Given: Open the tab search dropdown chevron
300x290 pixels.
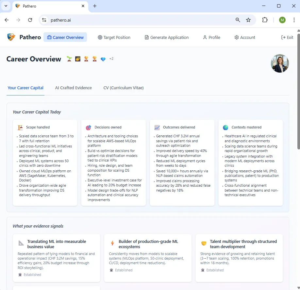Looking at the screenshot, I should coord(6,6).
